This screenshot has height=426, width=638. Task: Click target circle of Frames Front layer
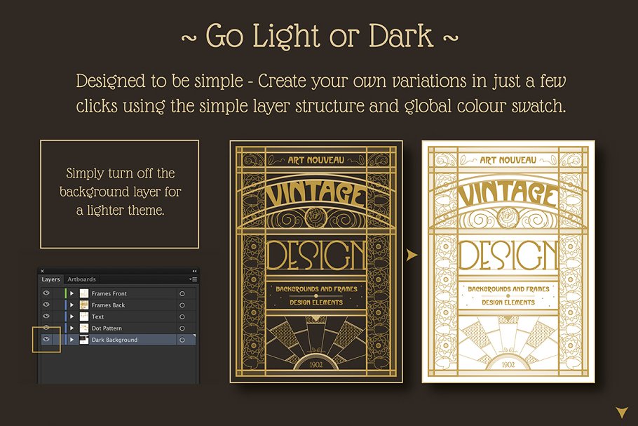(182, 293)
